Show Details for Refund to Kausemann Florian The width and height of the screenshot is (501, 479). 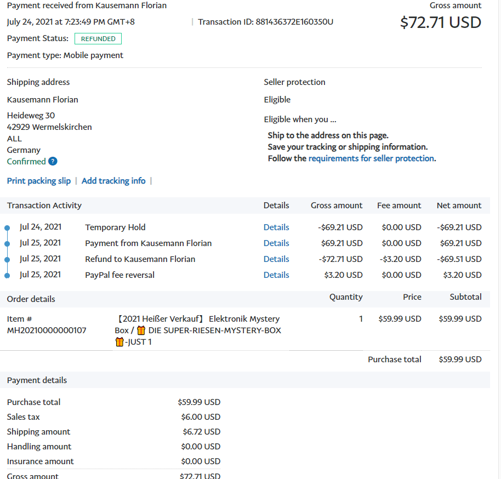(x=276, y=259)
